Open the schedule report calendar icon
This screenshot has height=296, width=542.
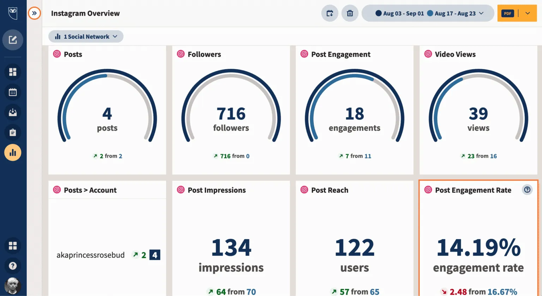329,13
